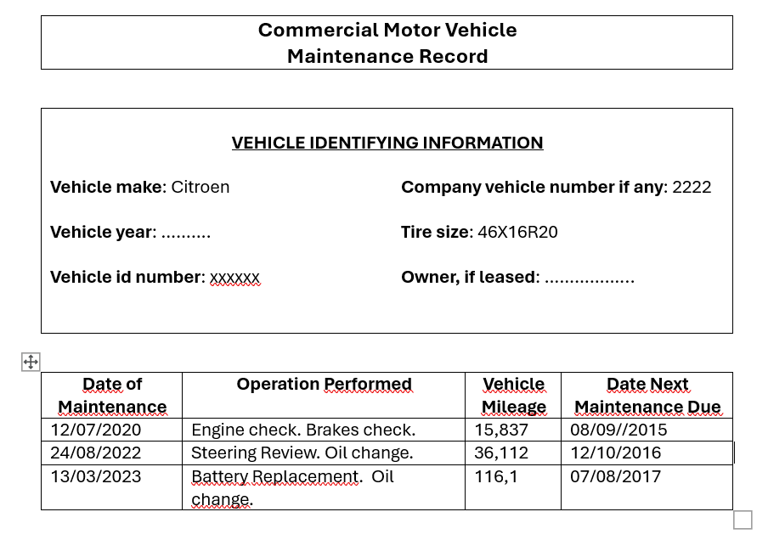Image resolution: width=768 pixels, height=540 pixels.
Task: Click the due date '08/09//2015' cell
Action: point(618,430)
